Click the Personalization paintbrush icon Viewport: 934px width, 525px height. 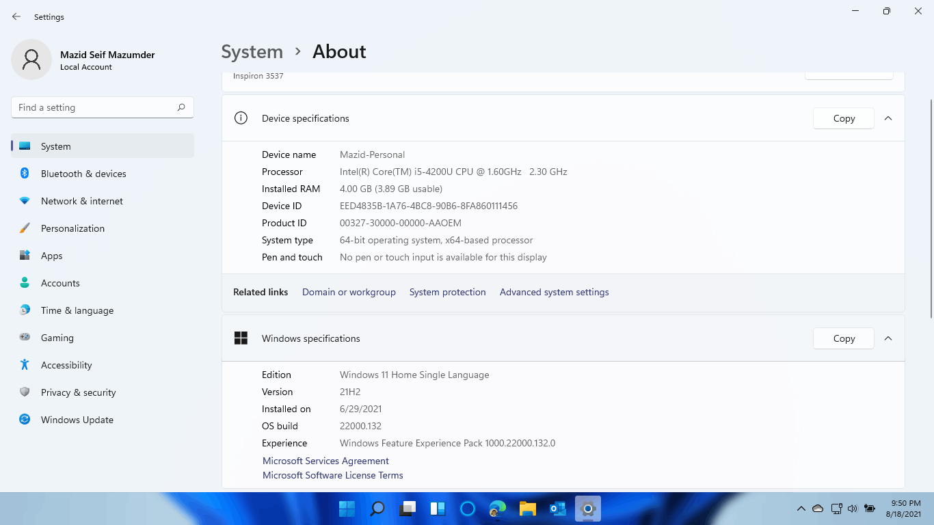coord(25,228)
